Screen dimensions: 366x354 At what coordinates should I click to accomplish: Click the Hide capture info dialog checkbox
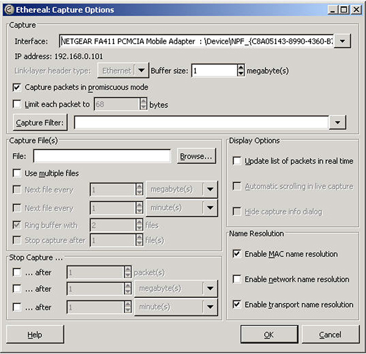click(237, 211)
